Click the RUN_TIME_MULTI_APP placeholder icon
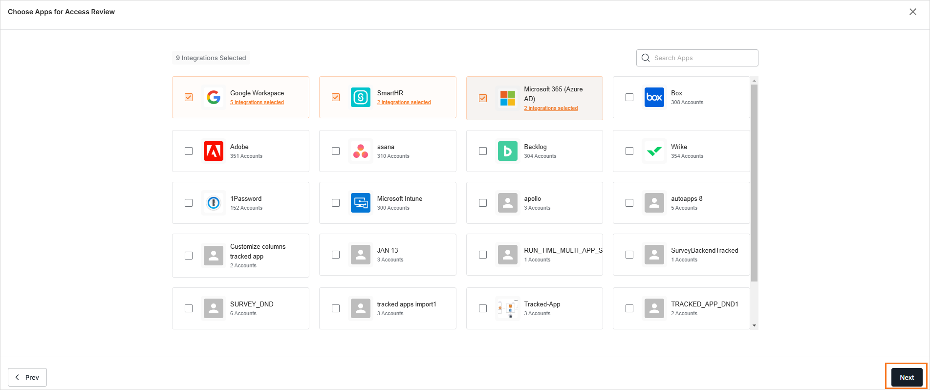Viewport: 930px width, 390px height. (508, 255)
